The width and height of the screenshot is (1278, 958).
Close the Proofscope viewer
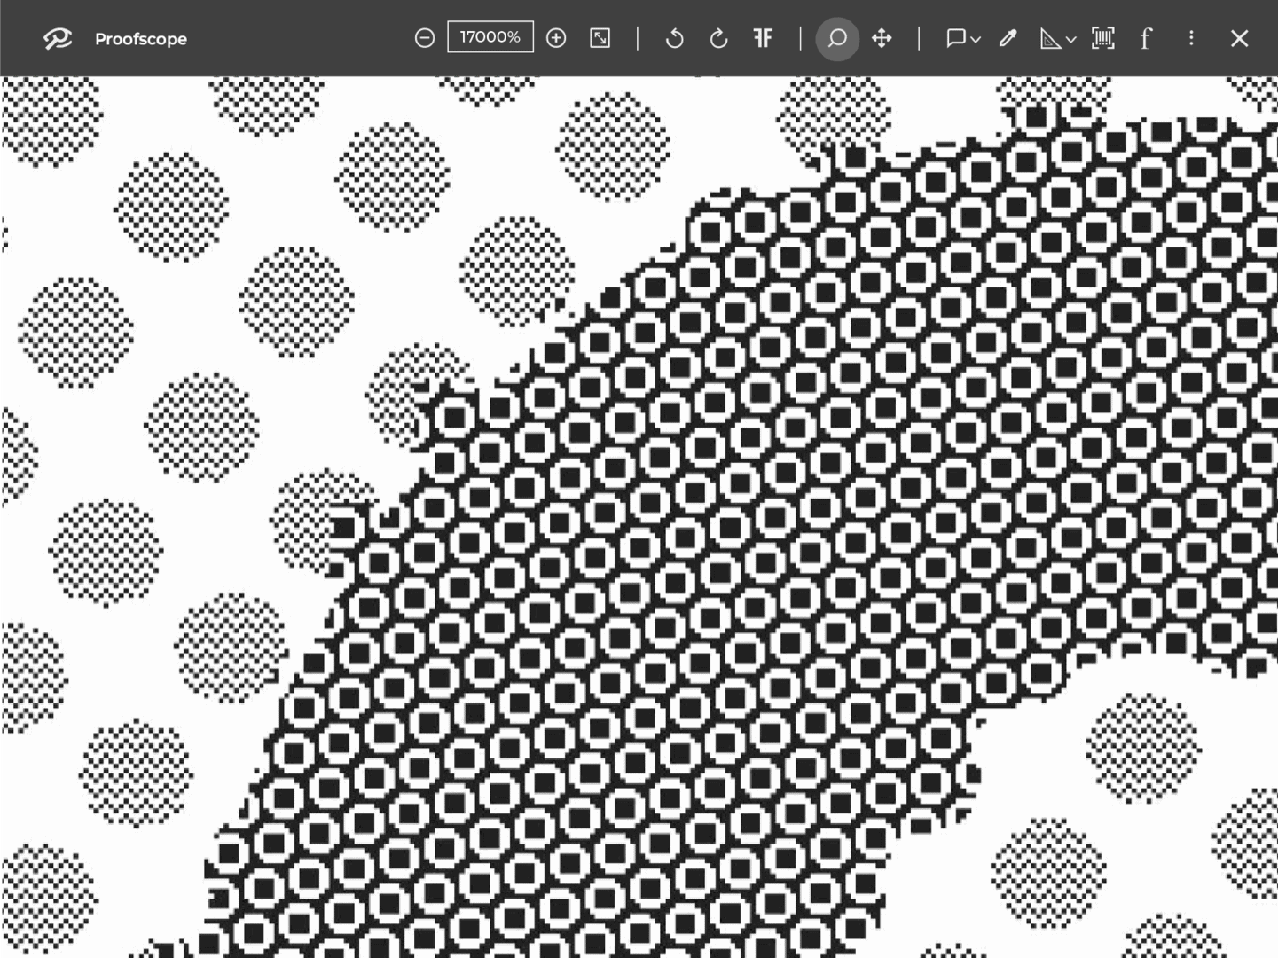1239,38
